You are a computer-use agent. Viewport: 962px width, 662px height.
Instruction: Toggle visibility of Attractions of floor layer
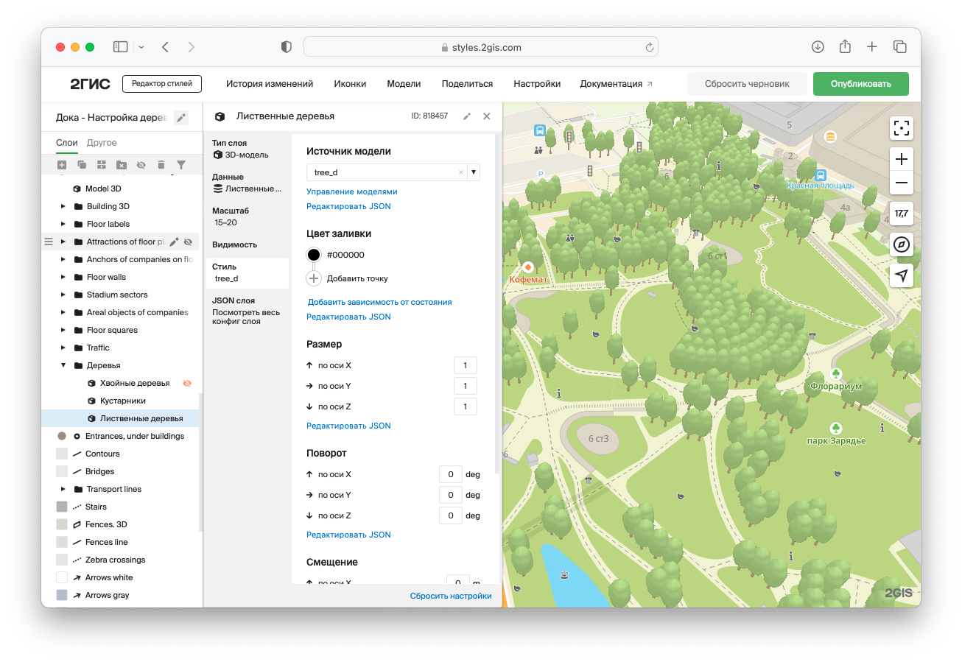188,242
